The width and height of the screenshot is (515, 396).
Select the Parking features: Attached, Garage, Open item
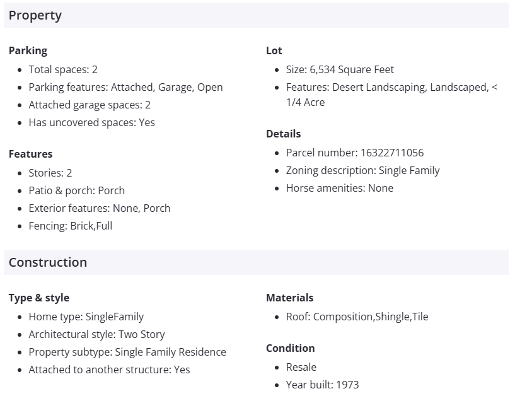[x=125, y=87]
